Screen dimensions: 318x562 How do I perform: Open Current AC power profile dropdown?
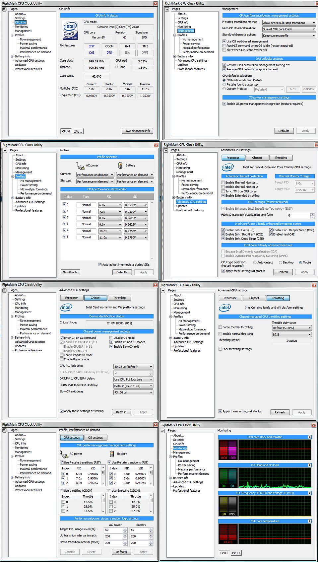pyautogui.click(x=95, y=175)
